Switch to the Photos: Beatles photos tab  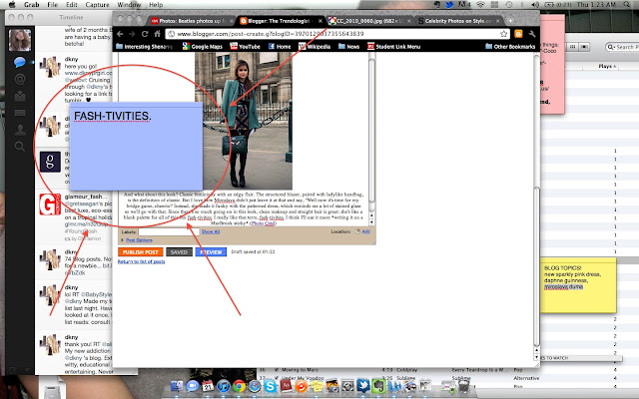192,21
